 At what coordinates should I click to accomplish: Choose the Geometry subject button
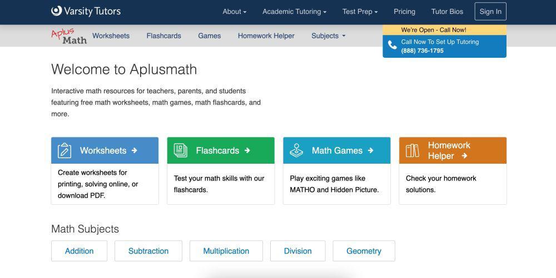(x=364, y=251)
